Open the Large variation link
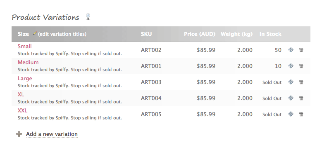The width and height of the screenshot is (322, 154). coord(25,78)
